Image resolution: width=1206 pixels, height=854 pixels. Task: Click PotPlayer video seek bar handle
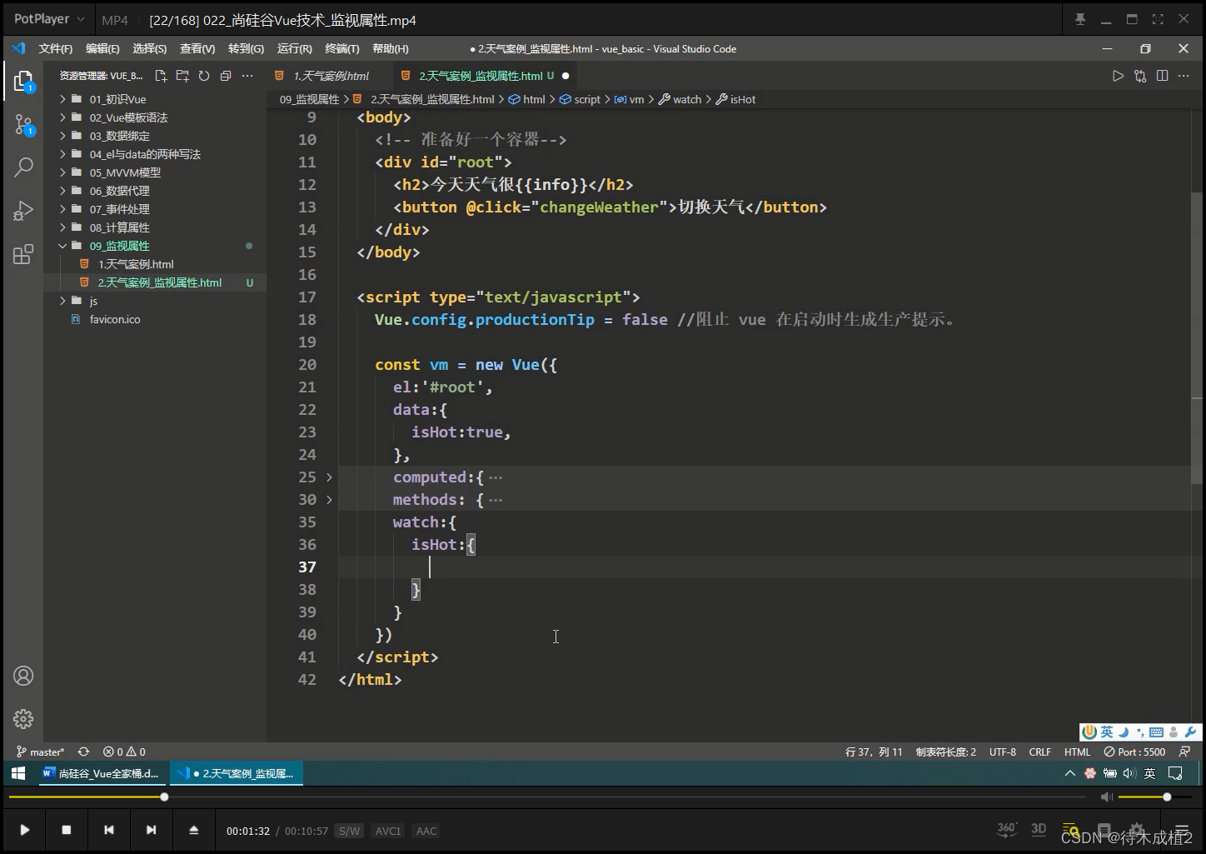click(164, 797)
